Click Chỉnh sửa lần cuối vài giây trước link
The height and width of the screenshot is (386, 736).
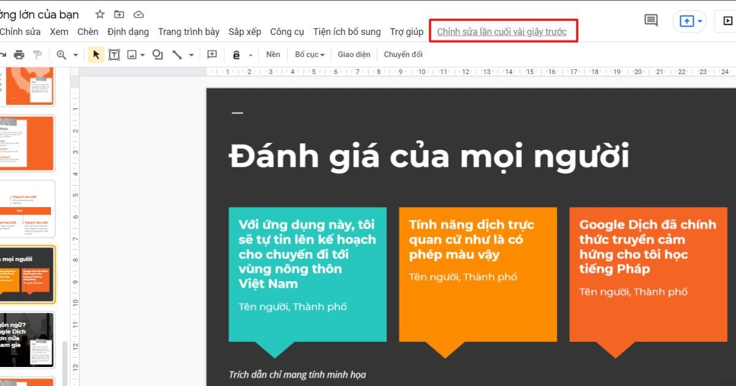pyautogui.click(x=503, y=31)
